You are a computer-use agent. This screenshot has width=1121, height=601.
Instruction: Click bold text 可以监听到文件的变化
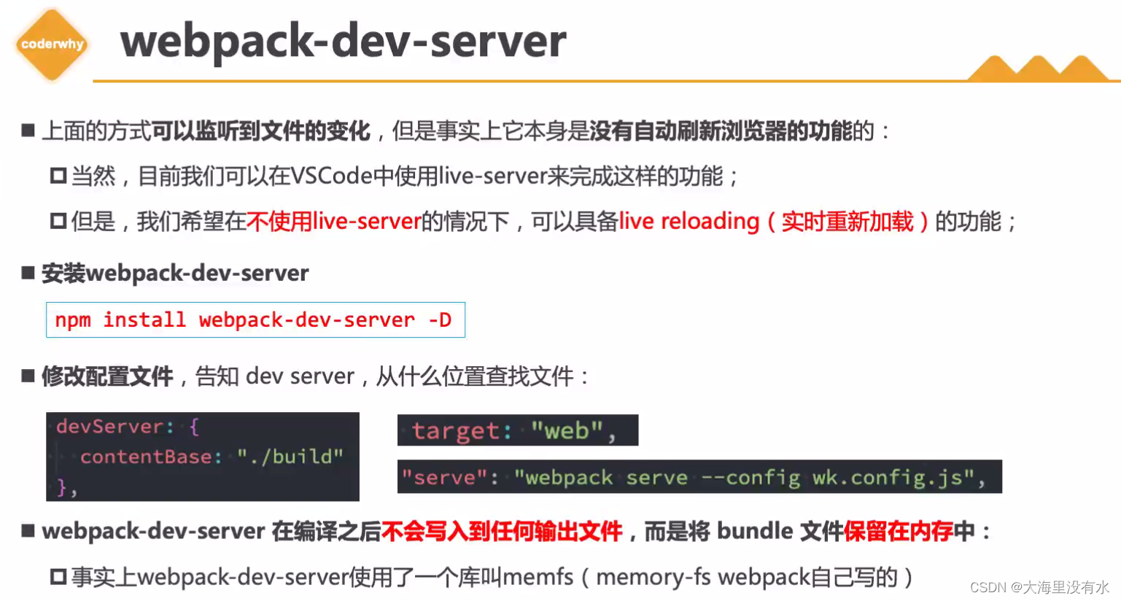[x=261, y=131]
